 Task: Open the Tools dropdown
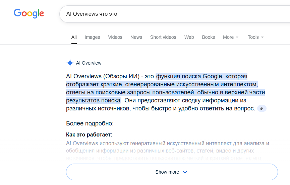tap(255, 37)
